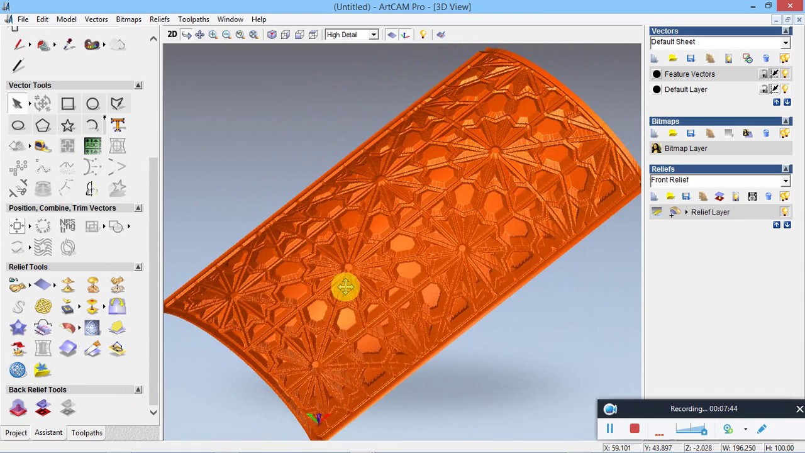Select the Draw pencil tool
805x453 pixels.
(x=18, y=66)
